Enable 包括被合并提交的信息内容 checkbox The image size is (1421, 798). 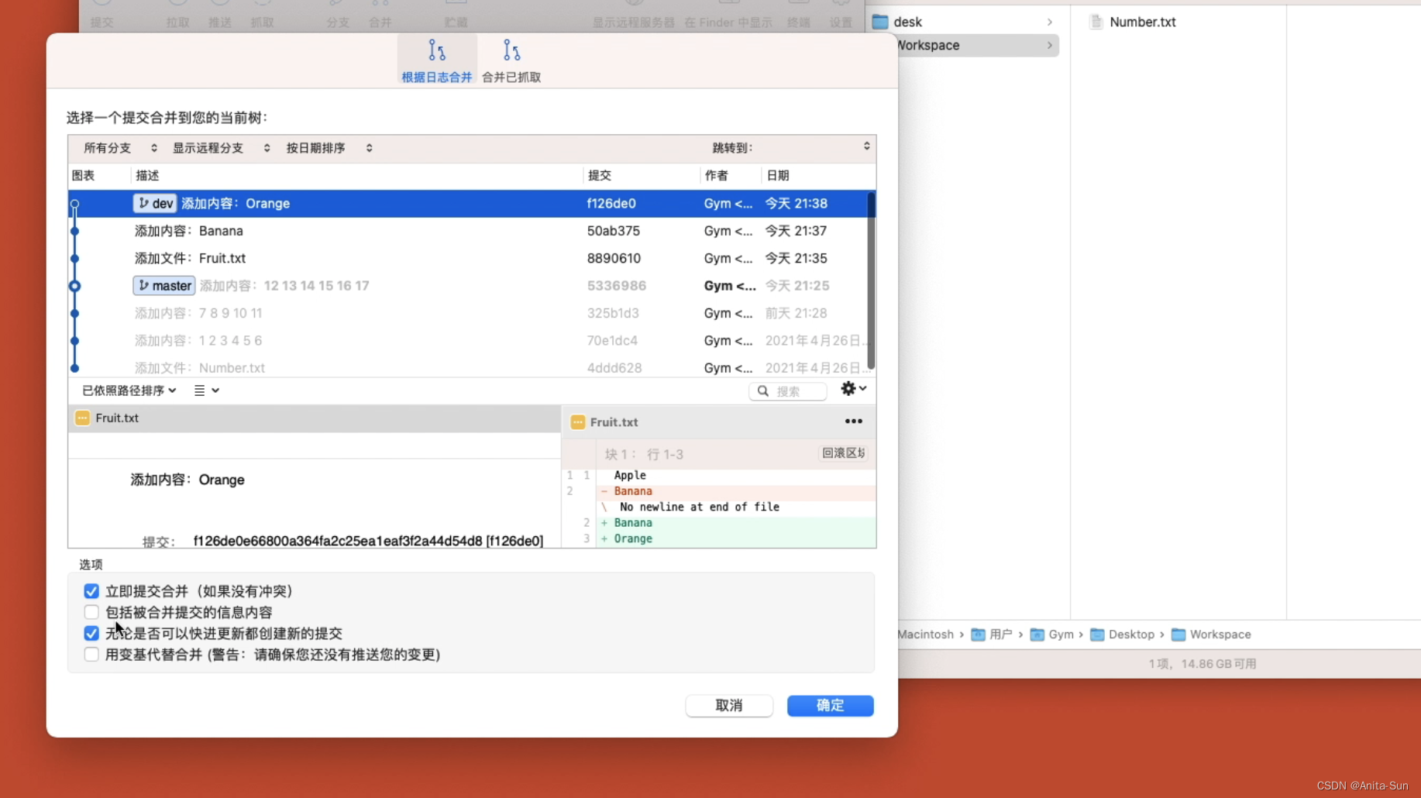pyautogui.click(x=91, y=612)
